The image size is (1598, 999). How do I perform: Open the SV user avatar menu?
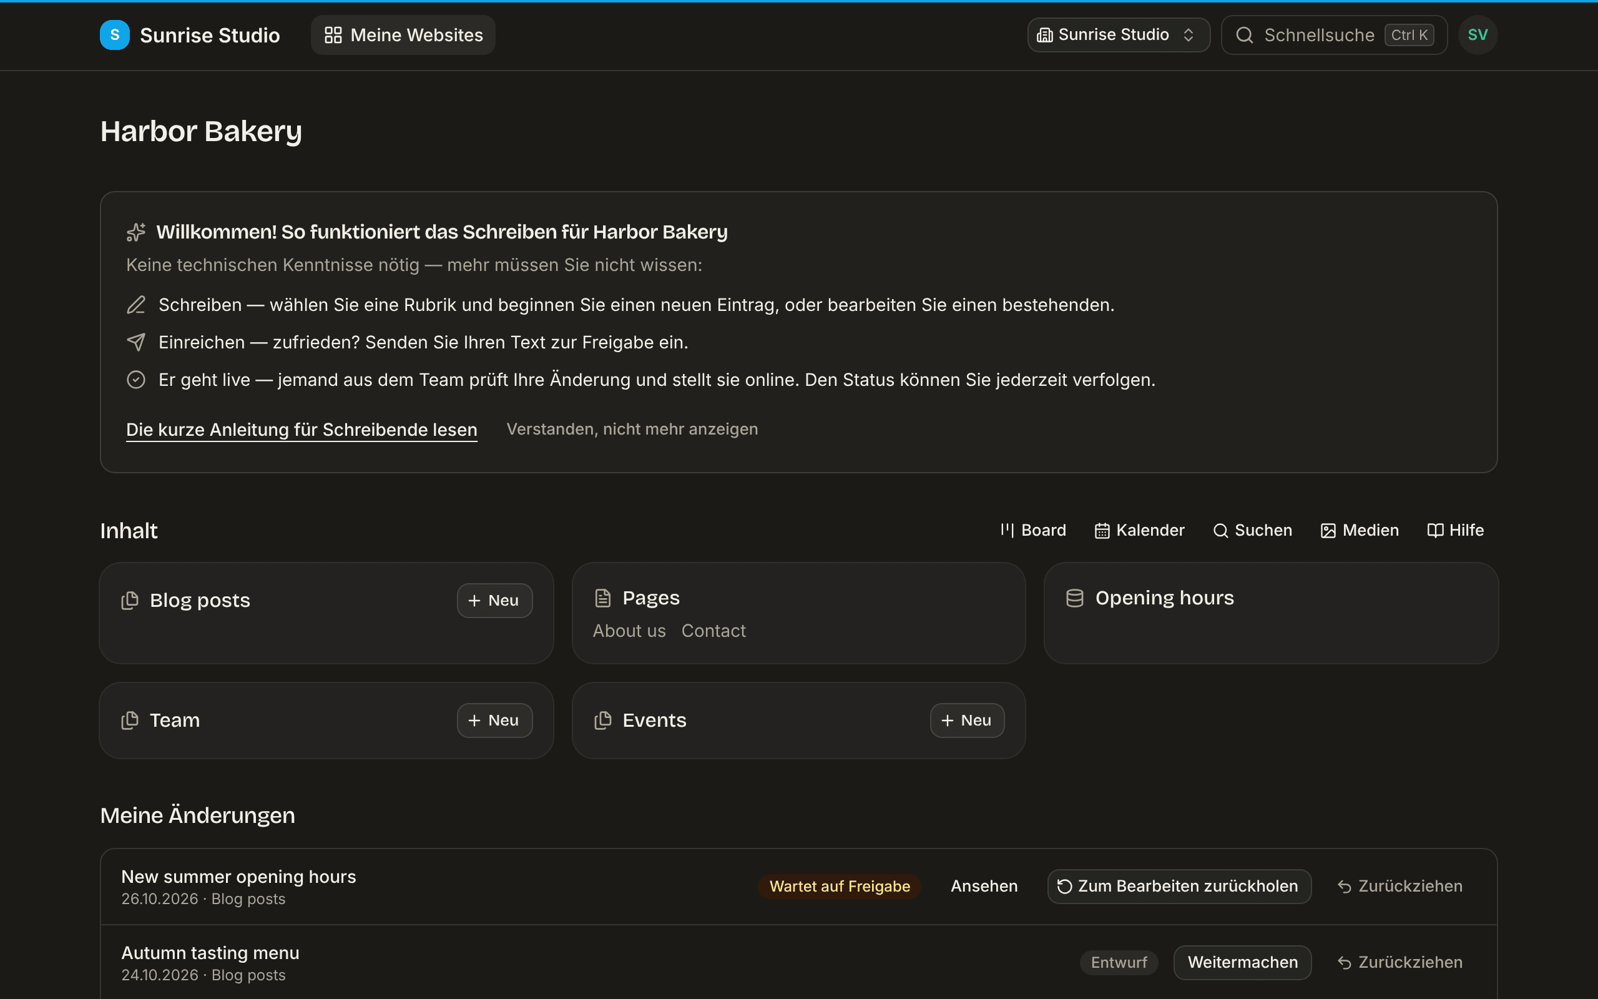pos(1477,35)
